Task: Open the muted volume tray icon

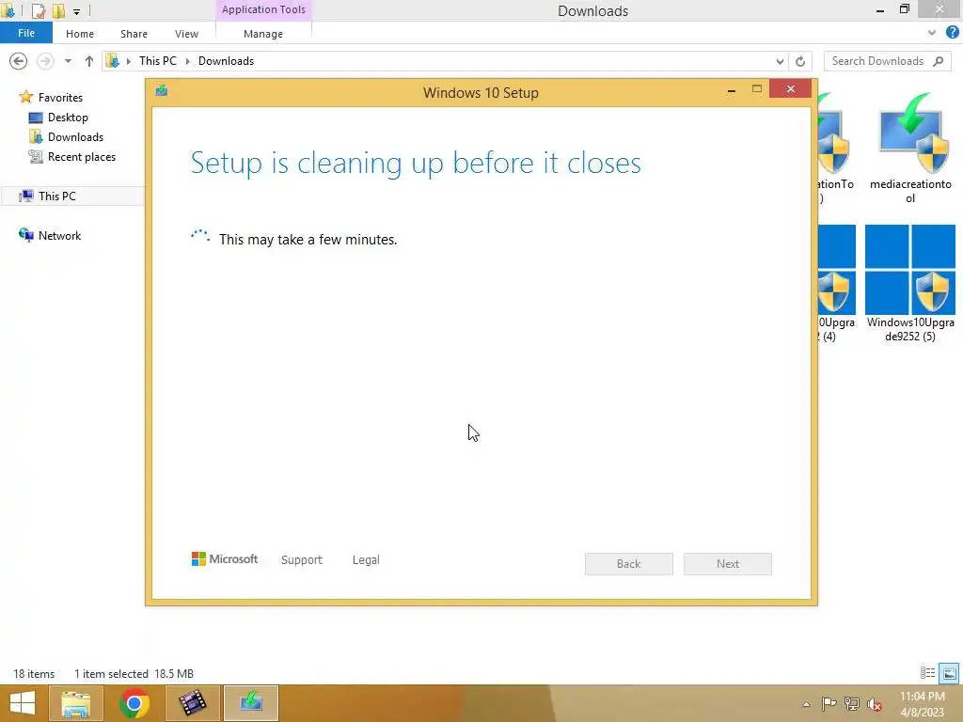Action: pos(875,703)
